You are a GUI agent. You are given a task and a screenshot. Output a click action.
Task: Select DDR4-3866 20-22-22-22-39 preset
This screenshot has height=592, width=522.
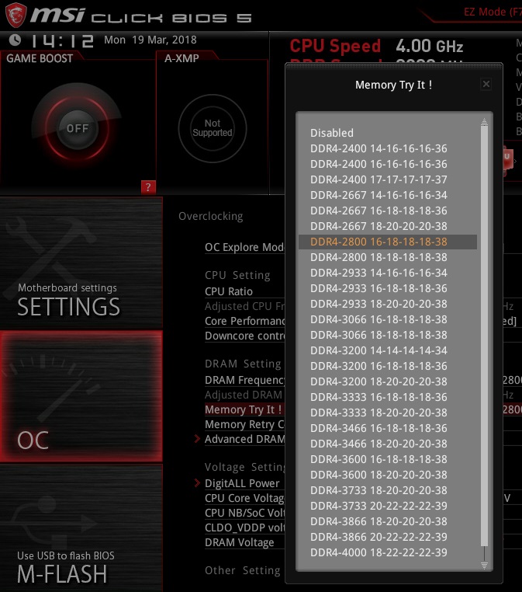(x=379, y=537)
